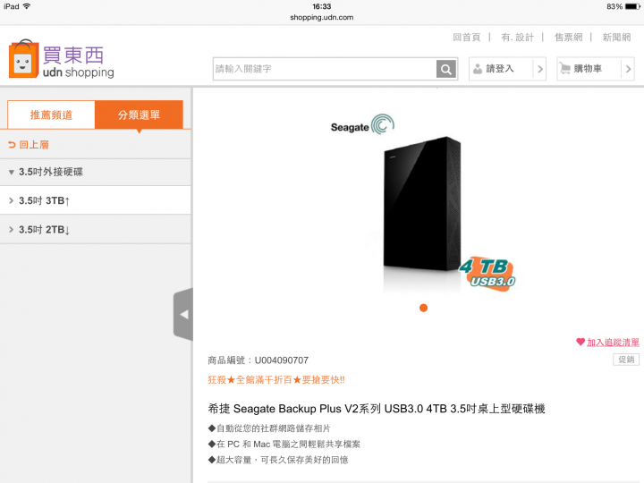
Task: Go to 回首頁 in the top navigation
Action: 467,38
